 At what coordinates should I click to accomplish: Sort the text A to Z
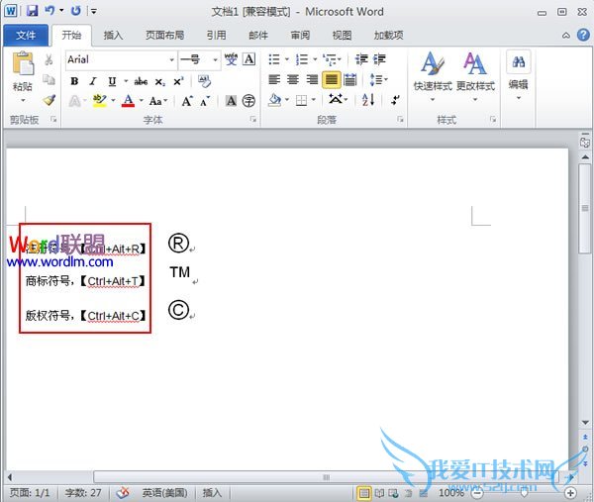368,100
